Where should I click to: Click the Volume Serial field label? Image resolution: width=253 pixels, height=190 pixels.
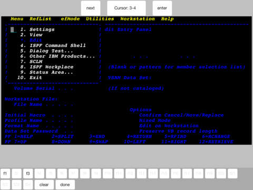[34, 88]
